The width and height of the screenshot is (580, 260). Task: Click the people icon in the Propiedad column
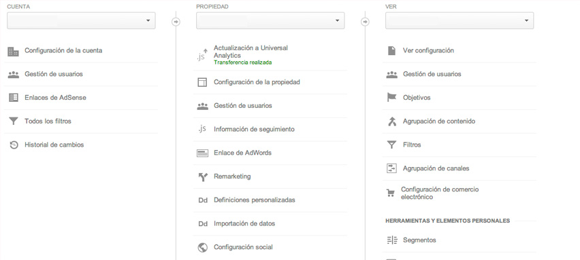(202, 106)
